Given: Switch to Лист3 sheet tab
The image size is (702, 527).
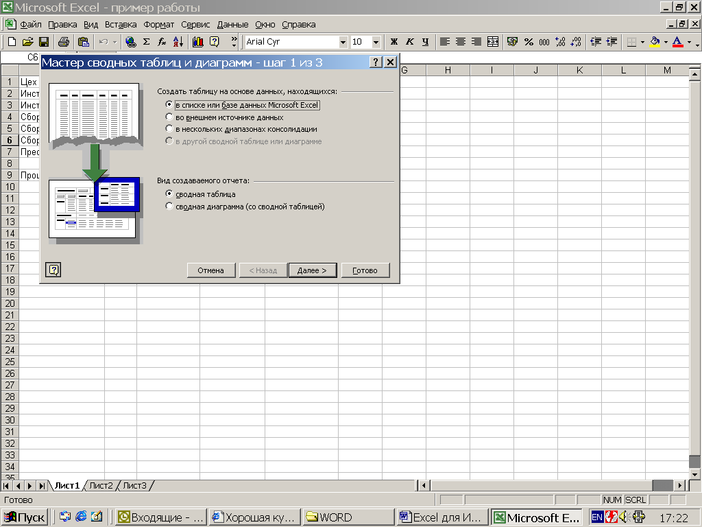Looking at the screenshot, I should tap(135, 485).
